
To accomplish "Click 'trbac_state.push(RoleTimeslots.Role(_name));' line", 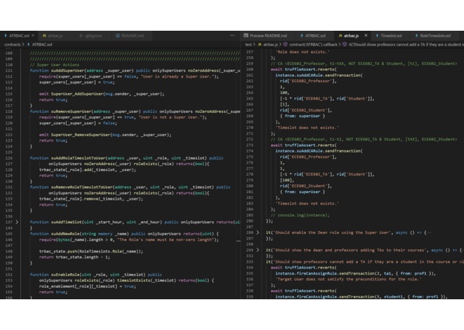I will (91, 251).
